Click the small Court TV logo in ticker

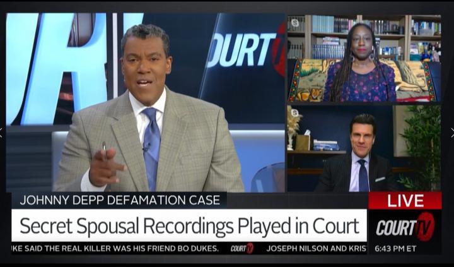(x=242, y=249)
